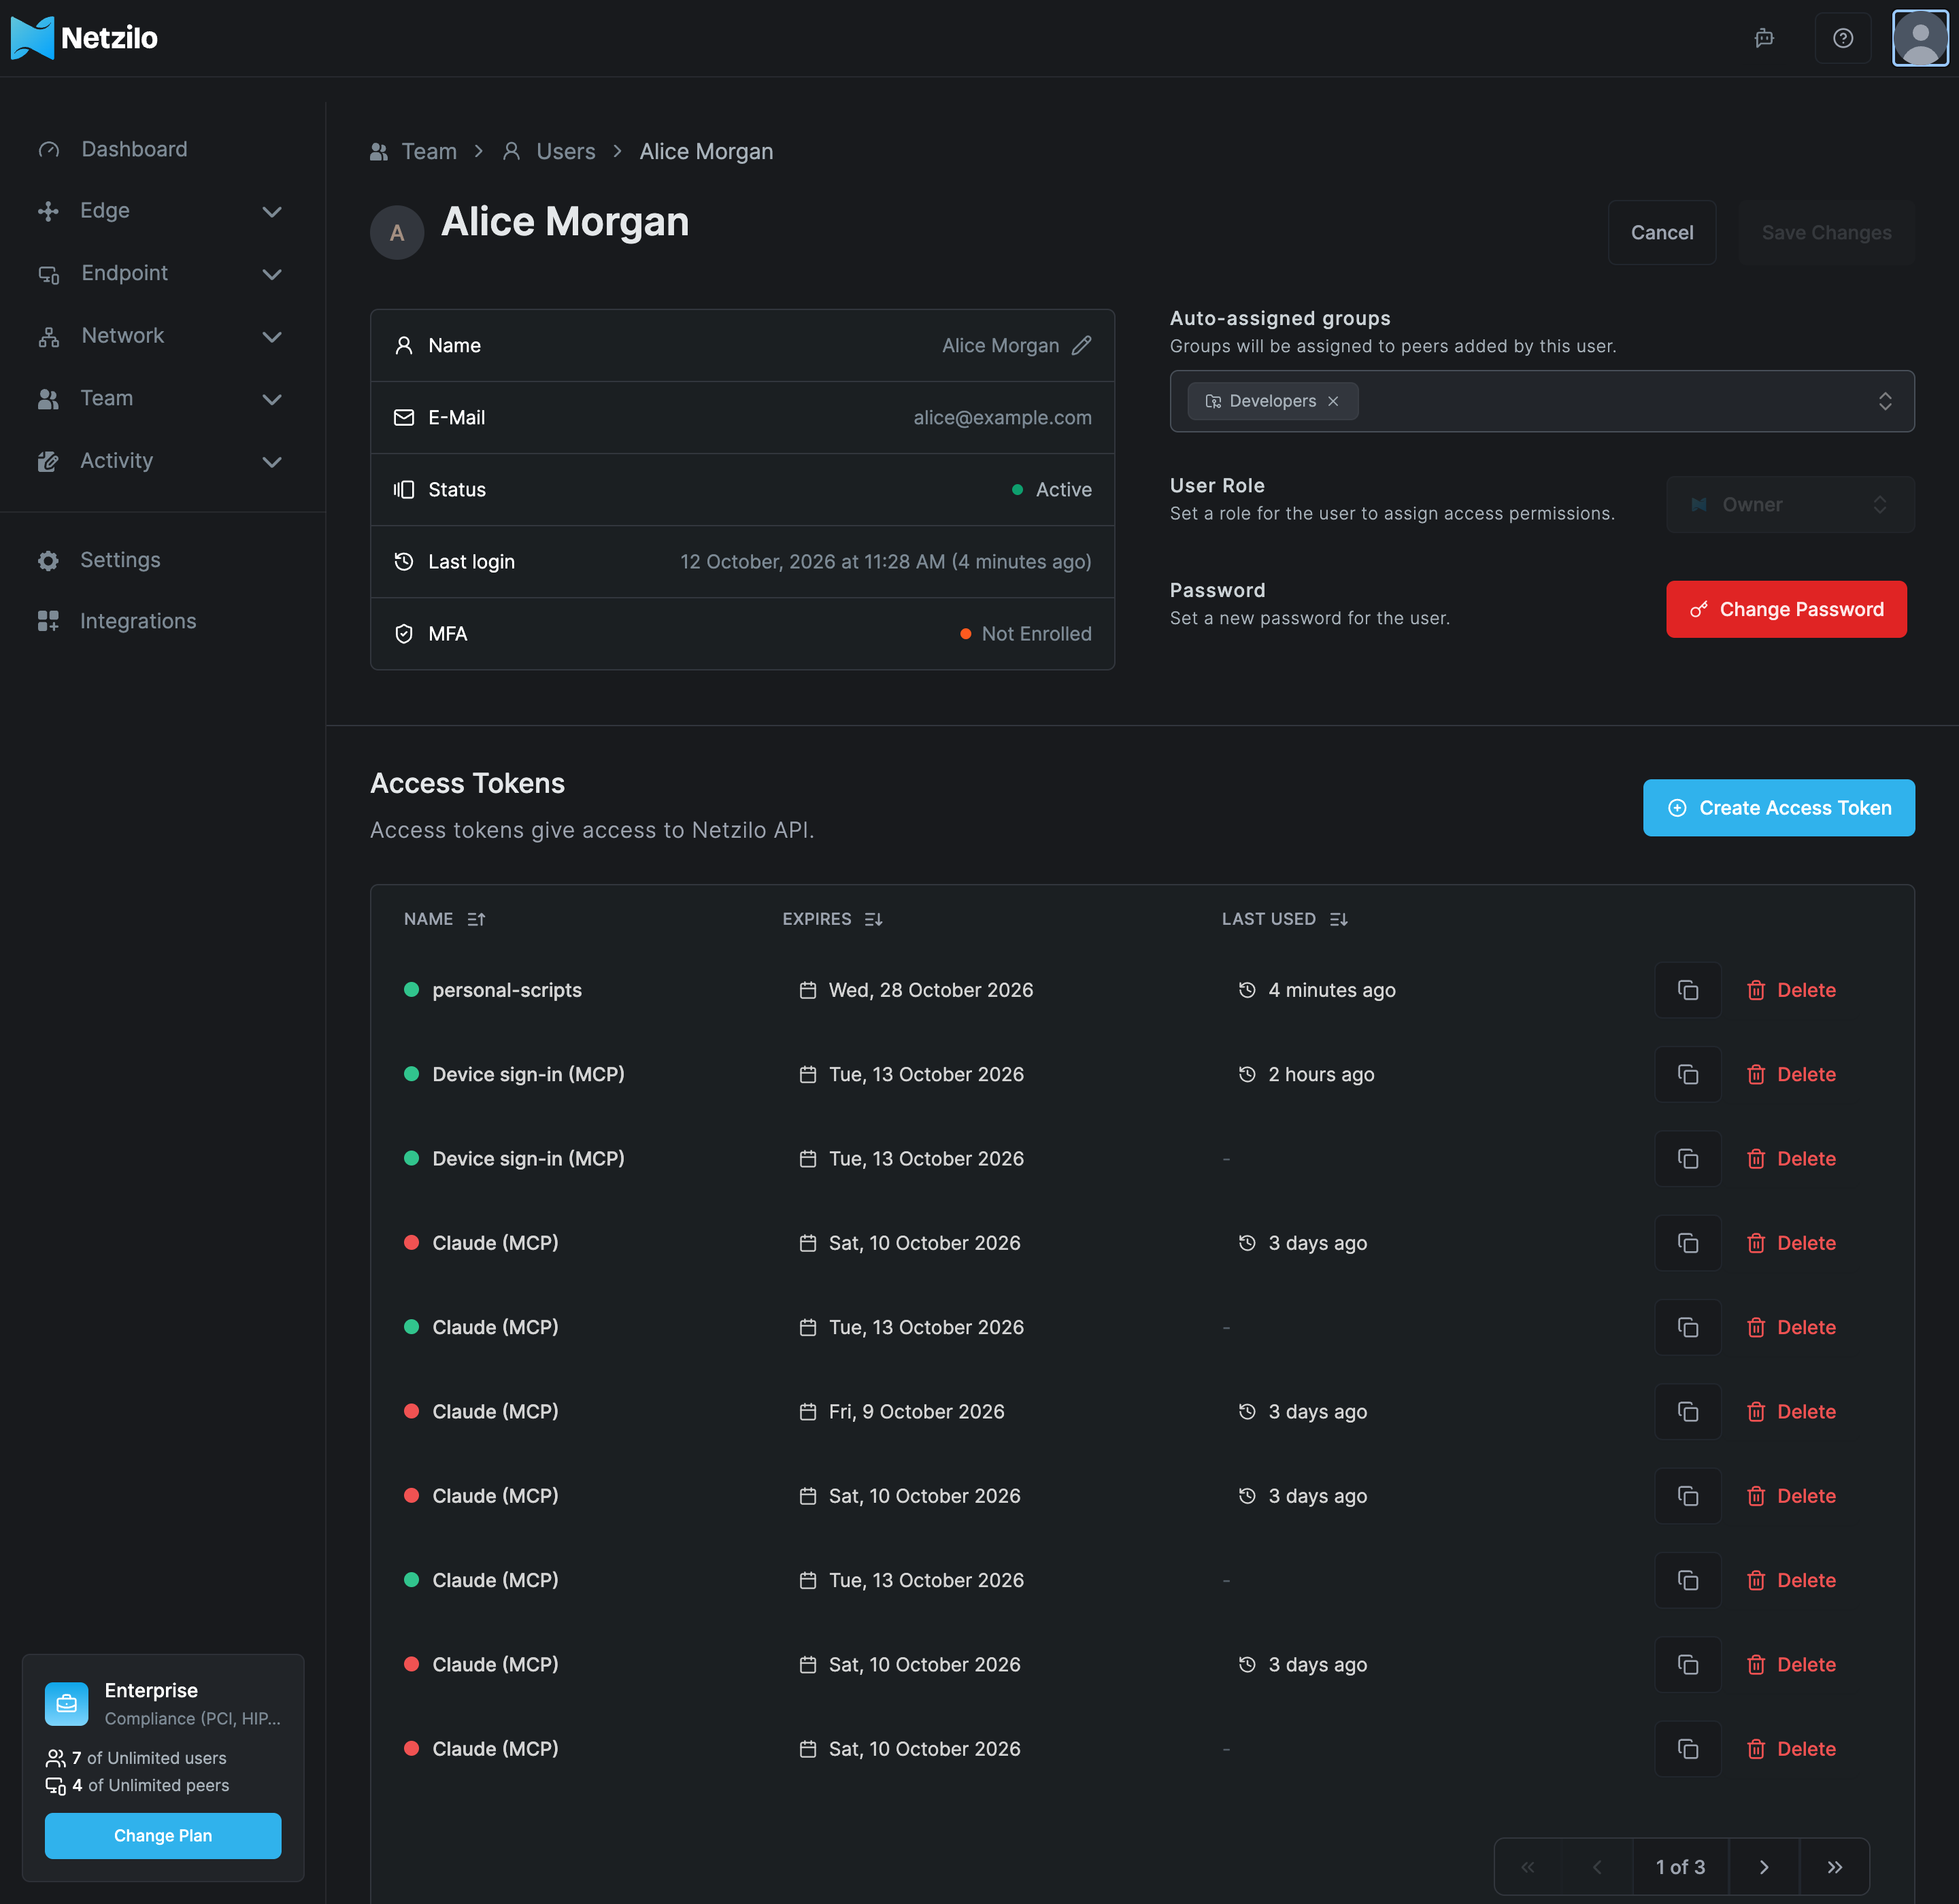Click the '1 of 3' page indicator
The width and height of the screenshot is (1959, 1904).
click(x=1680, y=1866)
